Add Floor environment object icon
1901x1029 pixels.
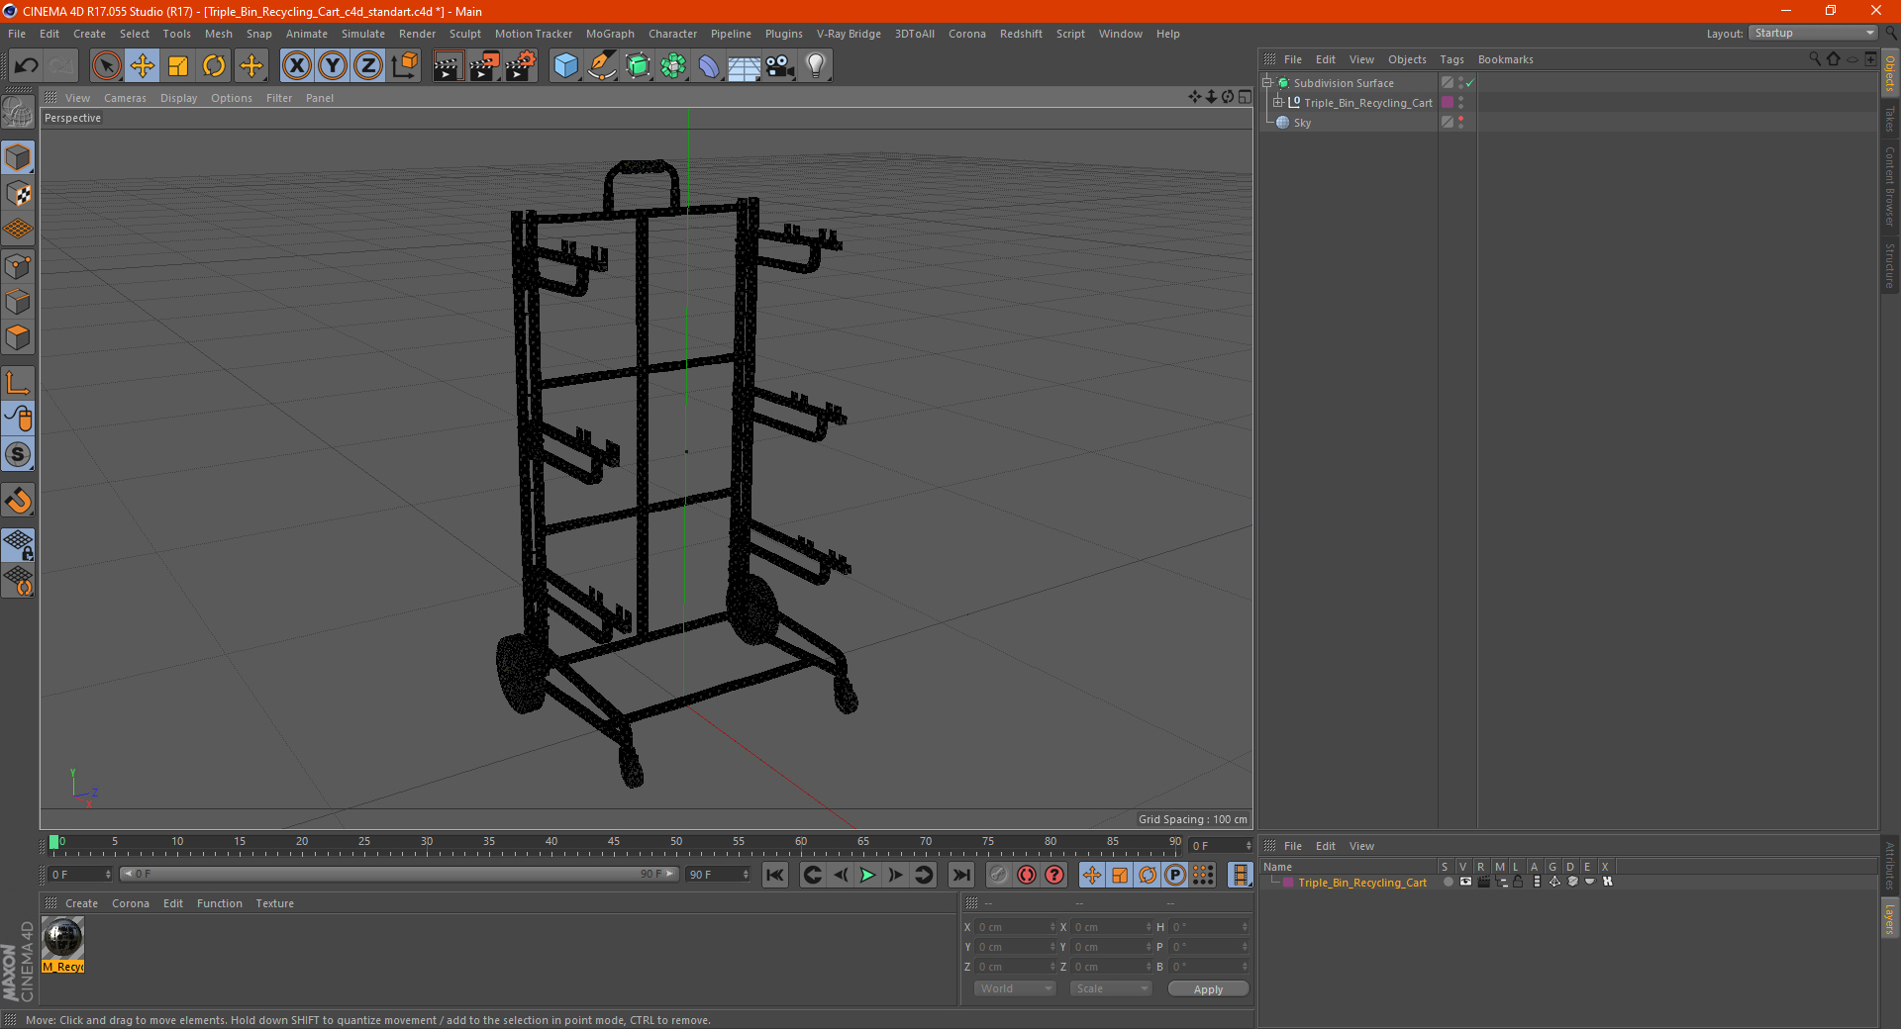pos(745,66)
